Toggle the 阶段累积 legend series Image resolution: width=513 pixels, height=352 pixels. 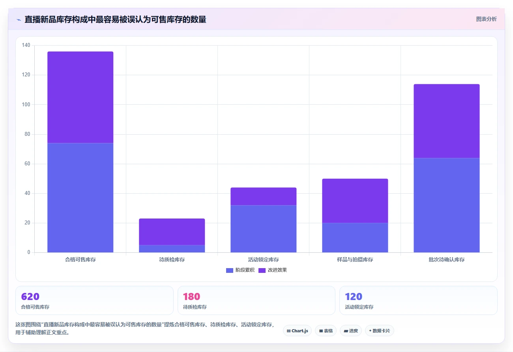coord(240,270)
